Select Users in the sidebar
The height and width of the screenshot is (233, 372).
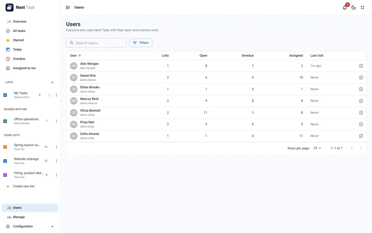click(x=30, y=208)
